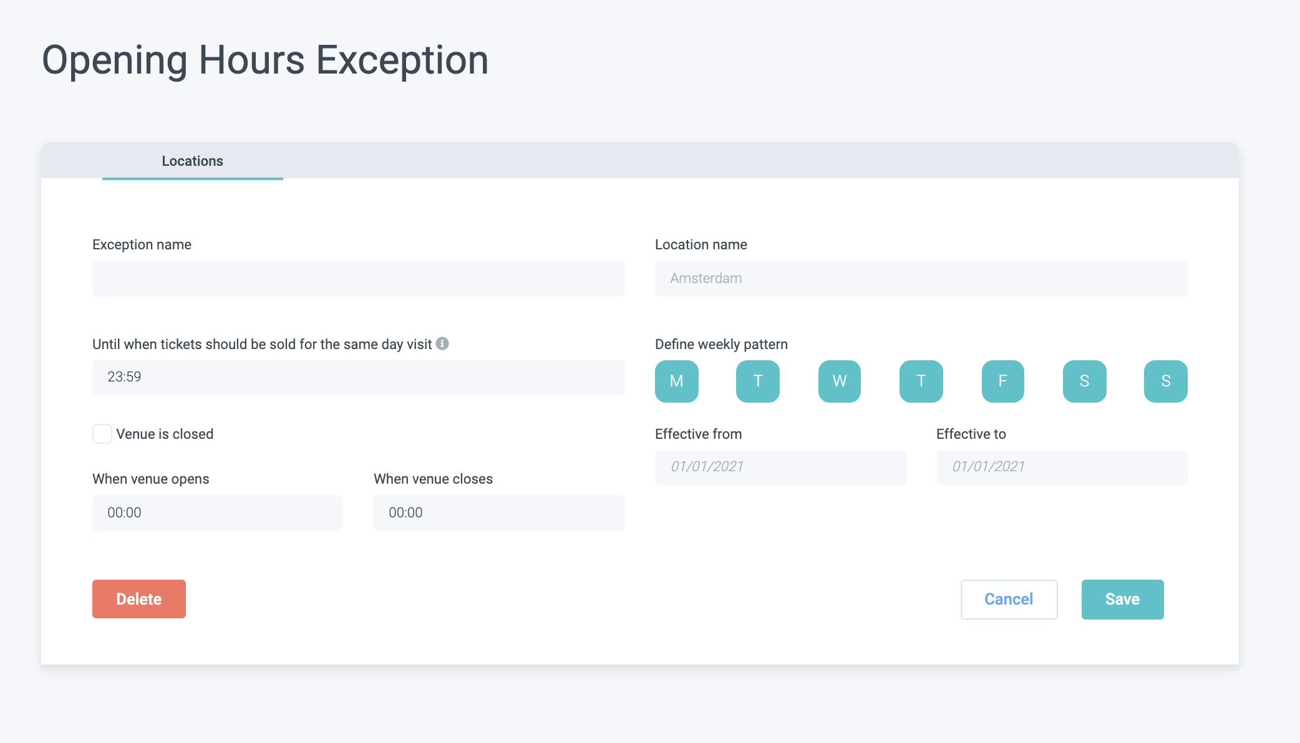This screenshot has width=1300, height=743.
Task: Toggle Thursday day button
Action: [921, 381]
